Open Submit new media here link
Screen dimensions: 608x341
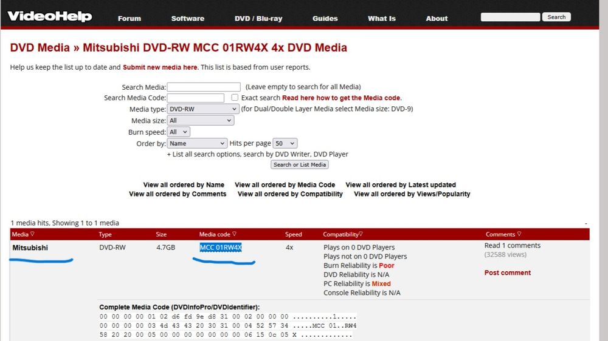point(160,67)
